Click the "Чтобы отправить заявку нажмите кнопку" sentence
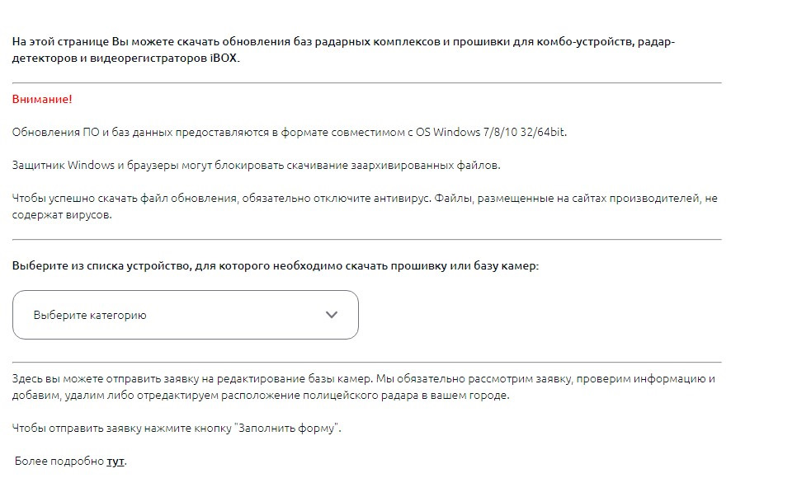The image size is (797, 478). point(122,429)
